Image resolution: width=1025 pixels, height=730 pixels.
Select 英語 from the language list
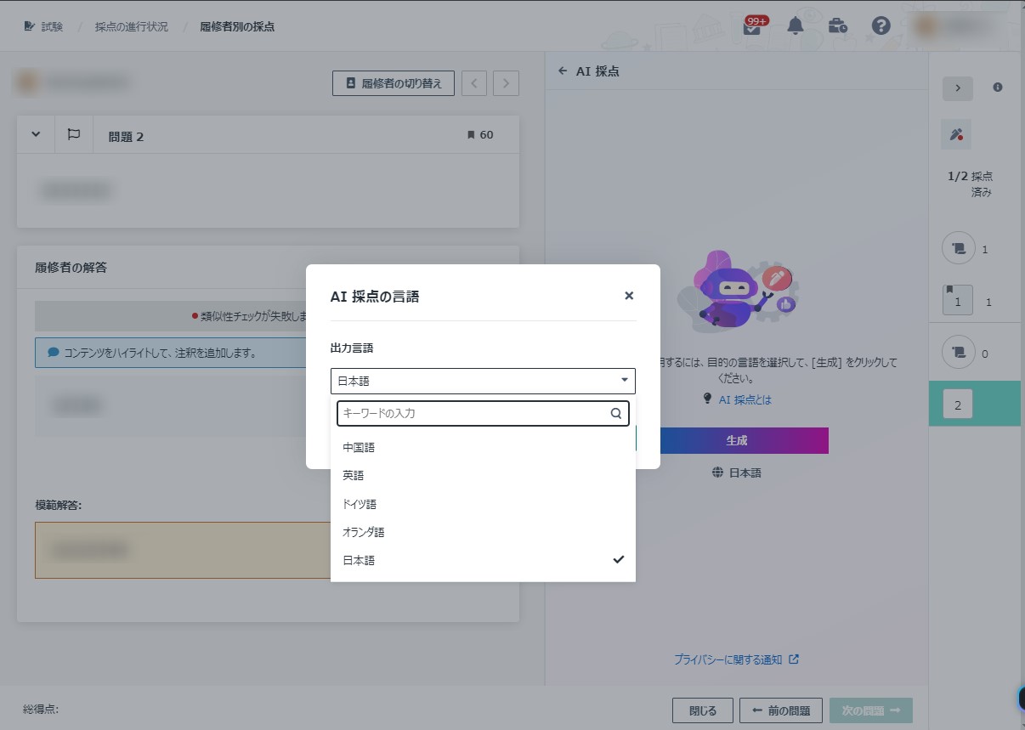pos(354,476)
